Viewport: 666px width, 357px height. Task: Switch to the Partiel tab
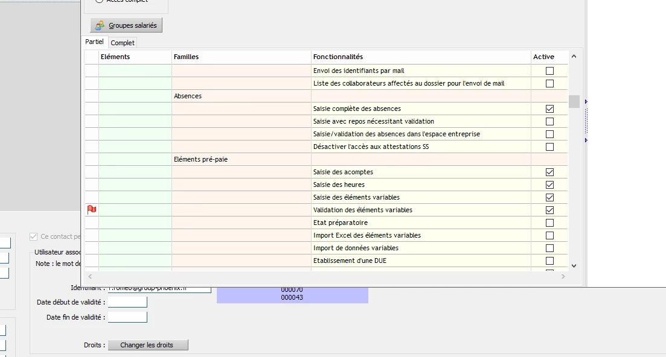94,42
